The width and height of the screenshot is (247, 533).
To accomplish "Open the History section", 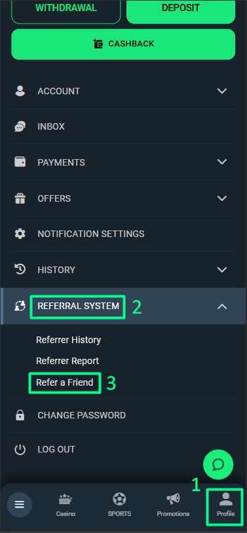I will click(123, 270).
